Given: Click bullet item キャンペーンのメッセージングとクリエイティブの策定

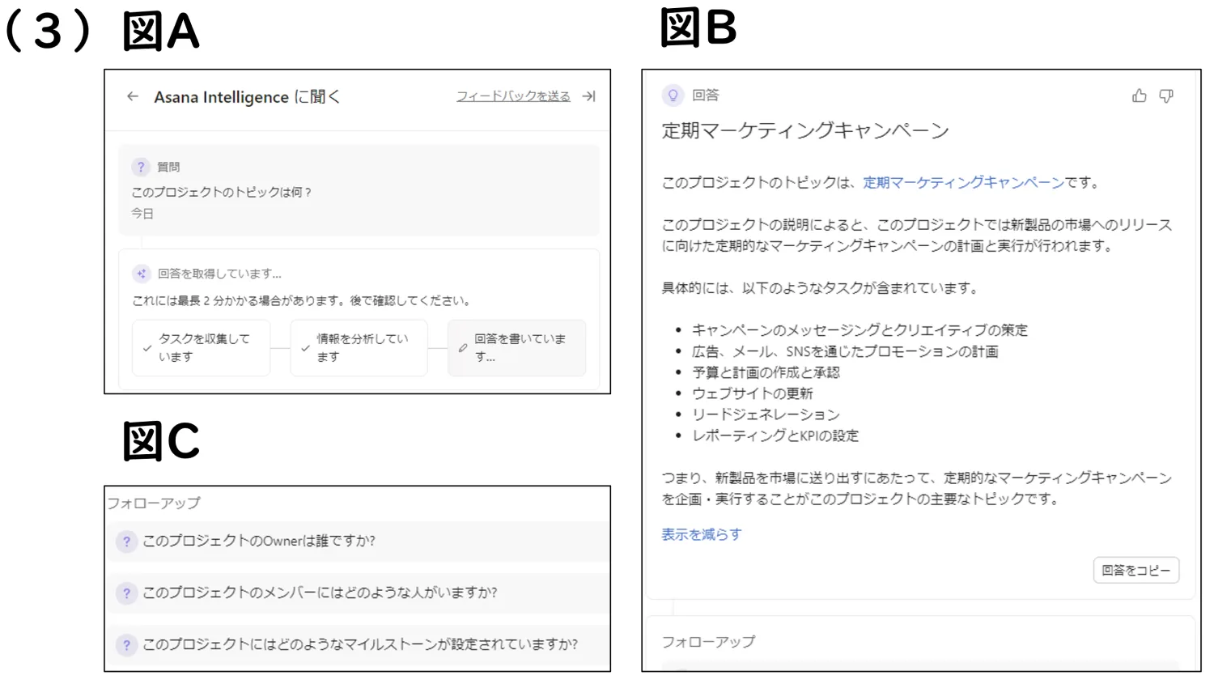Looking at the screenshot, I should pyautogui.click(x=860, y=330).
